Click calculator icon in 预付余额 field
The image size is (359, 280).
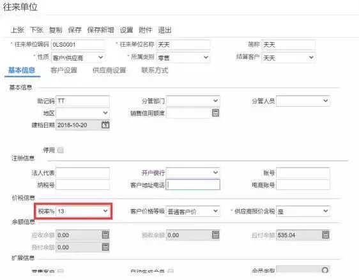click(x=105, y=247)
